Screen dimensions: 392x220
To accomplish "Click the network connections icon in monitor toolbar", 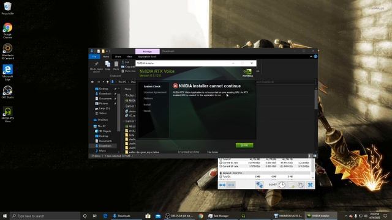I will point(259,185).
